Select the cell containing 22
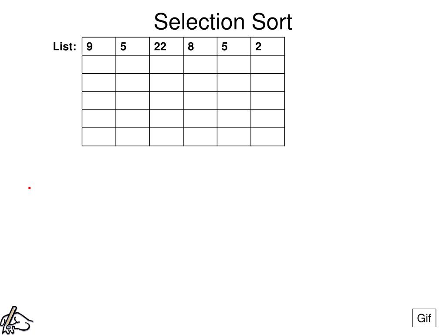Screen dimensions: 446x335 (166, 46)
